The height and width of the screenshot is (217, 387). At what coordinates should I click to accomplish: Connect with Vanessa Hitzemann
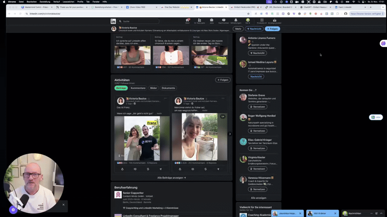[x=257, y=189]
